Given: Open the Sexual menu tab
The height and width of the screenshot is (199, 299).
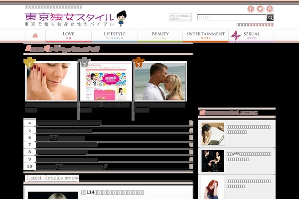Looking at the screenshot, I should pos(251,36).
